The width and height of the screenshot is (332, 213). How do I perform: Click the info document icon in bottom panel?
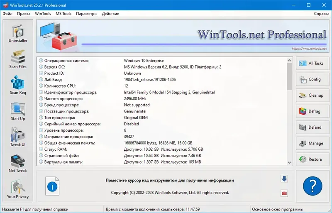click(52, 186)
